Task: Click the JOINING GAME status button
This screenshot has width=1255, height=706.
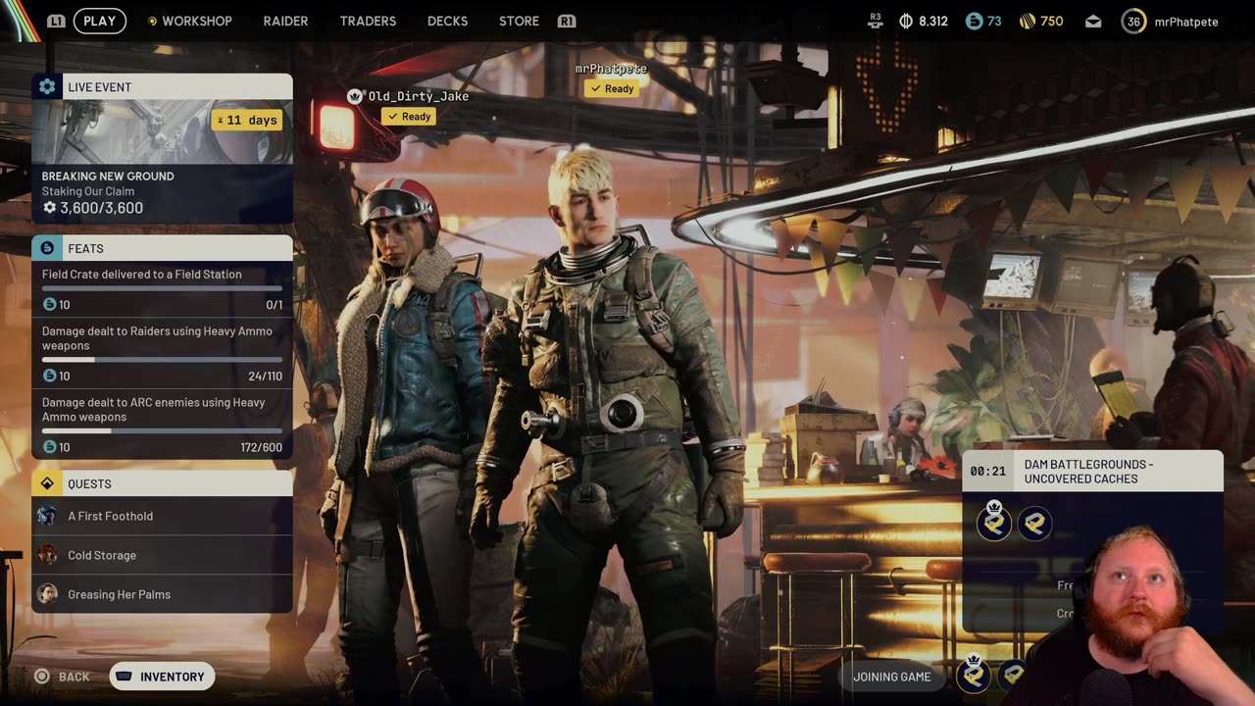Action: click(x=891, y=677)
